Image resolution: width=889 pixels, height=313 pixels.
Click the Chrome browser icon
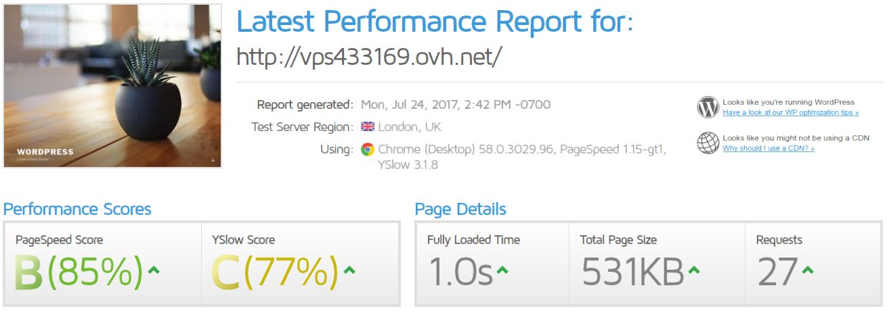click(x=367, y=149)
